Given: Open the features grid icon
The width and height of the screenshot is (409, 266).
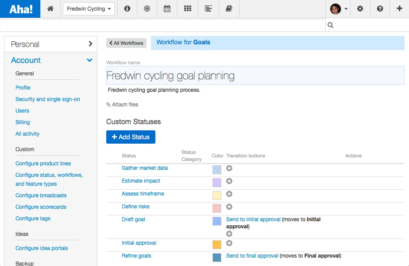Looking at the screenshot, I should tap(188, 8).
